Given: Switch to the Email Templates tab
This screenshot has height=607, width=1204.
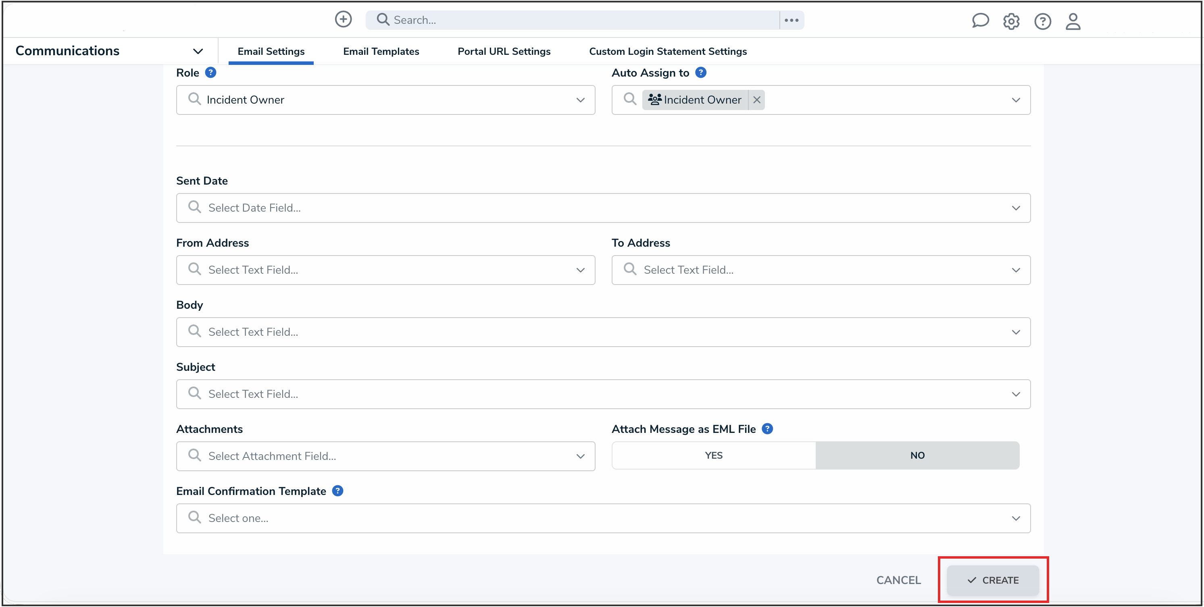Looking at the screenshot, I should [381, 52].
